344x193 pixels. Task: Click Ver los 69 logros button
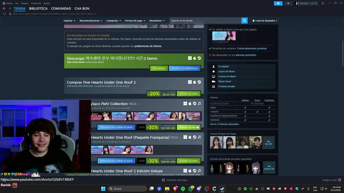(268, 143)
